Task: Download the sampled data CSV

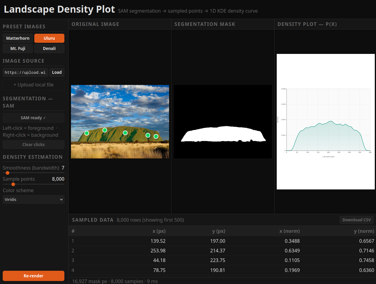Action: [356, 220]
